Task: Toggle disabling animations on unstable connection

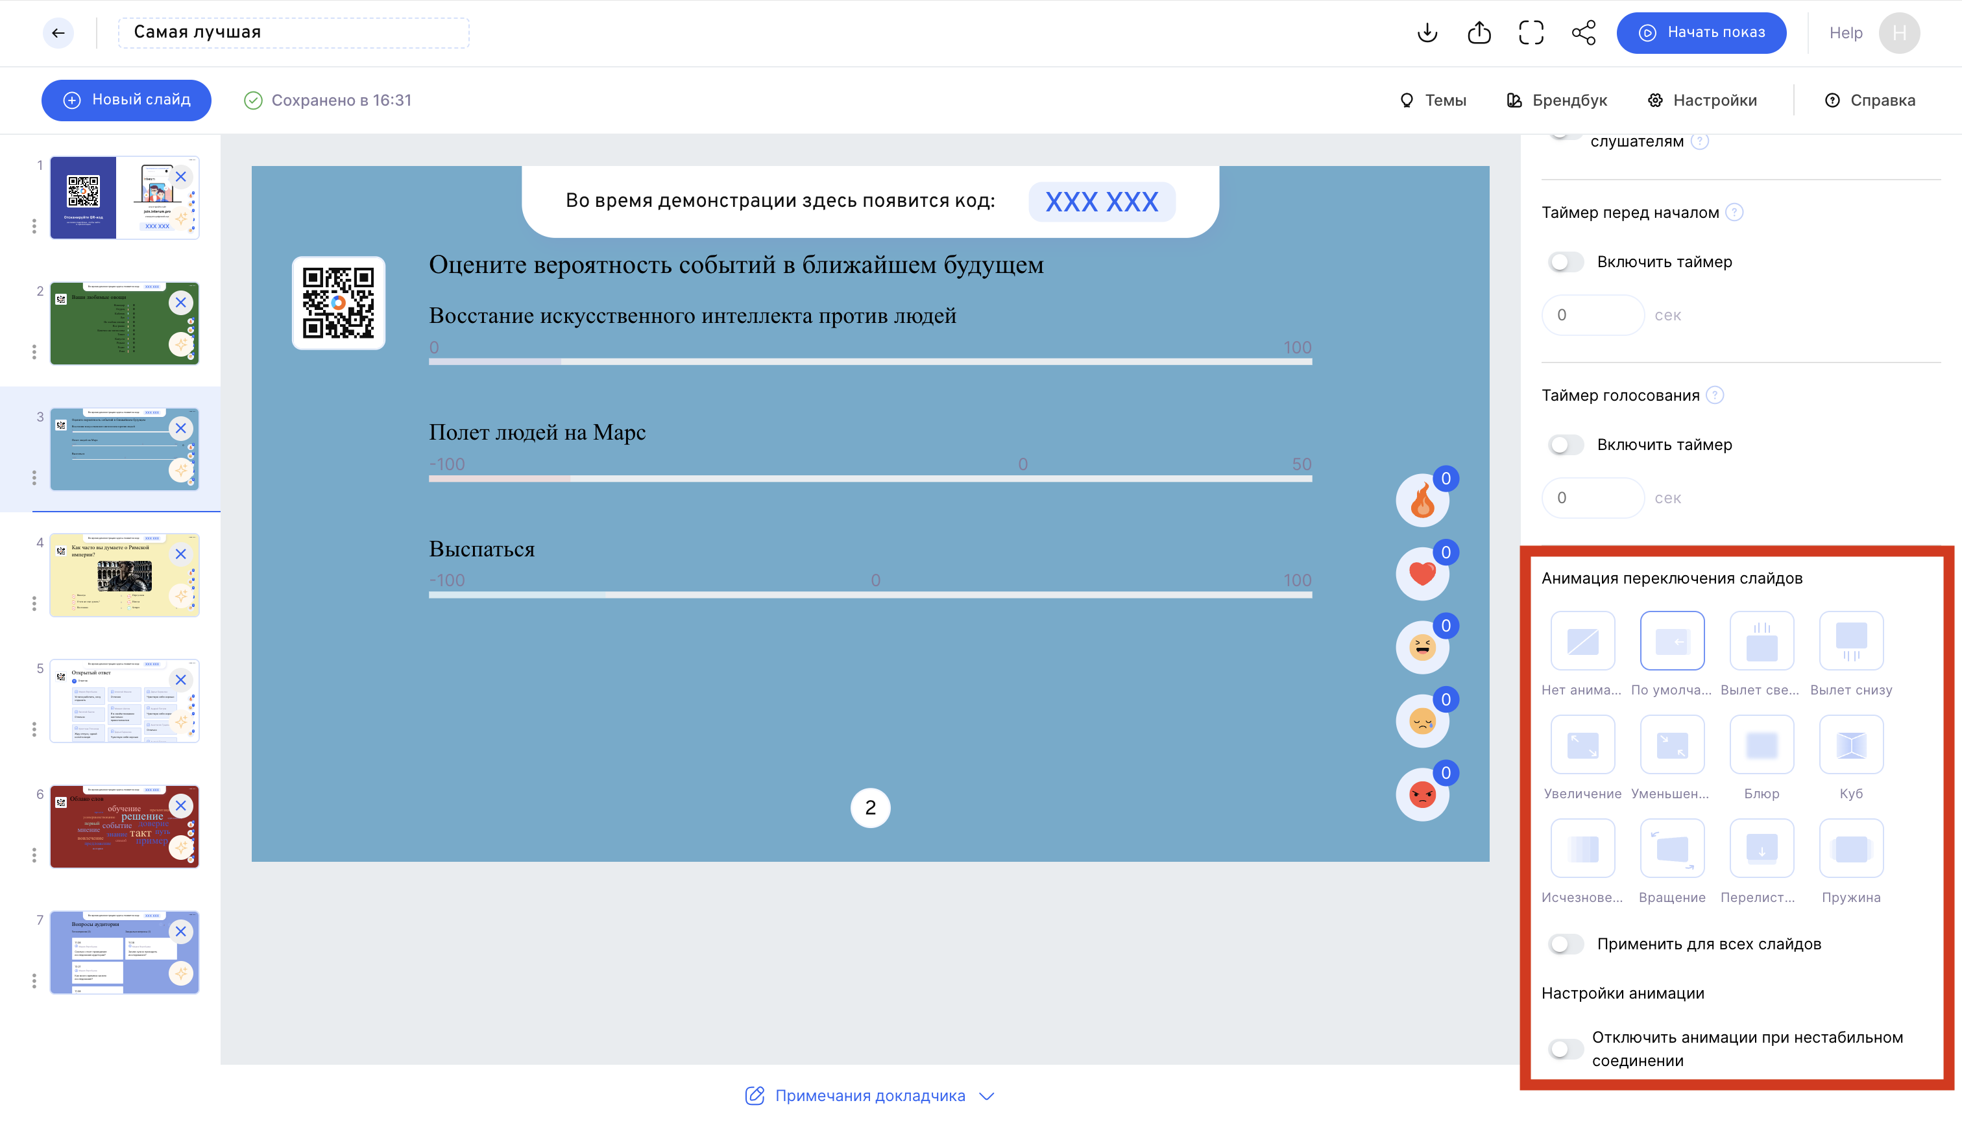Action: point(1566,1049)
